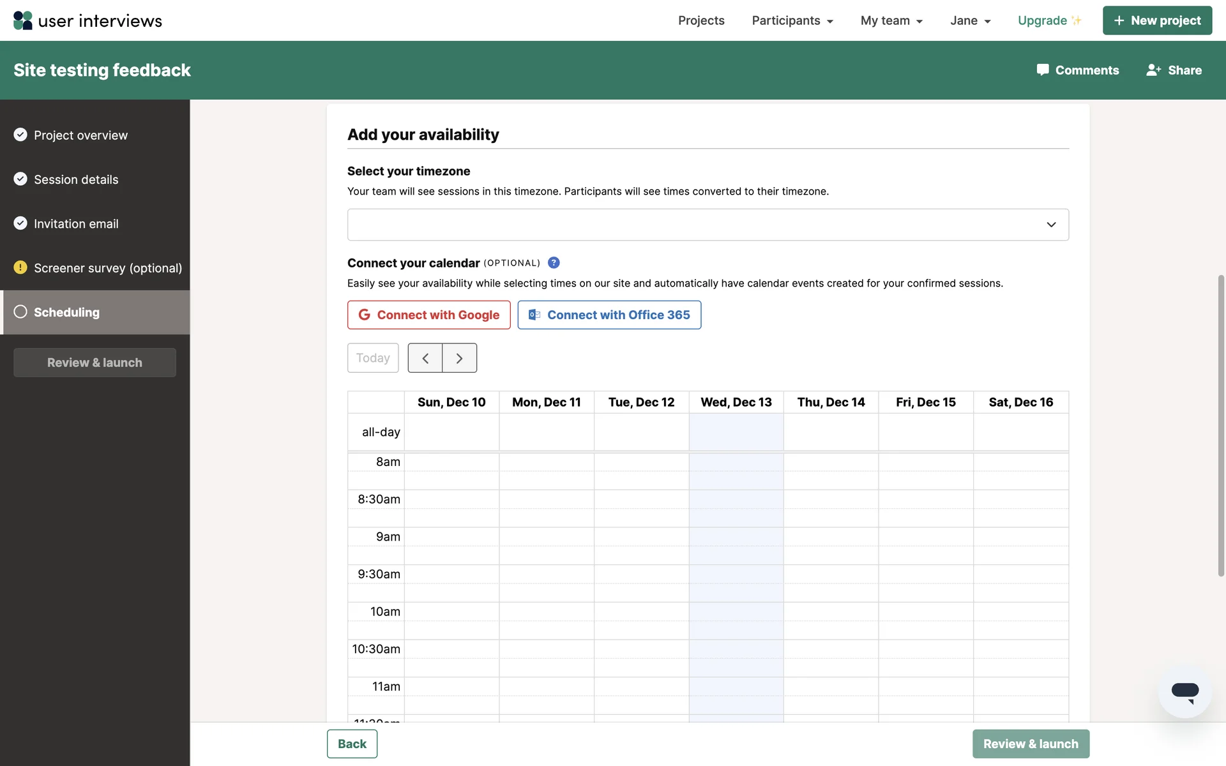Go to previous week with left arrow

click(x=425, y=358)
